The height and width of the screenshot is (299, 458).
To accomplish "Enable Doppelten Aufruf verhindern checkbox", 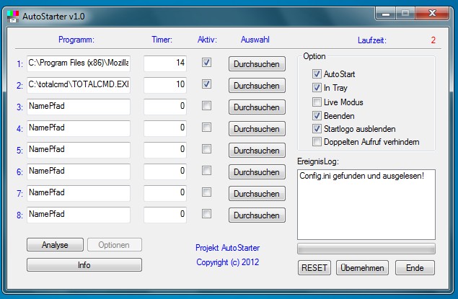I will [317, 142].
